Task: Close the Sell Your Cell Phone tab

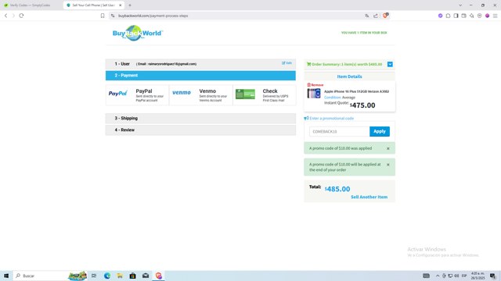Action: point(120,5)
